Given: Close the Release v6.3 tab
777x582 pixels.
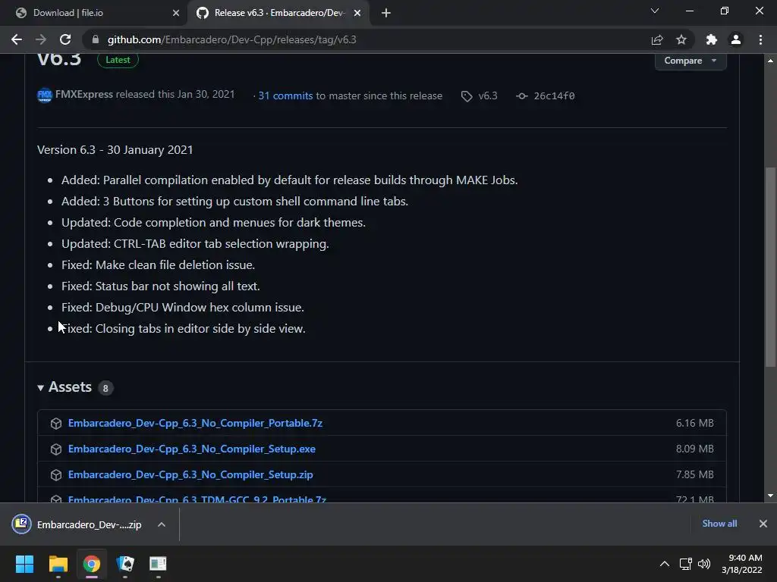Looking at the screenshot, I should (x=357, y=13).
